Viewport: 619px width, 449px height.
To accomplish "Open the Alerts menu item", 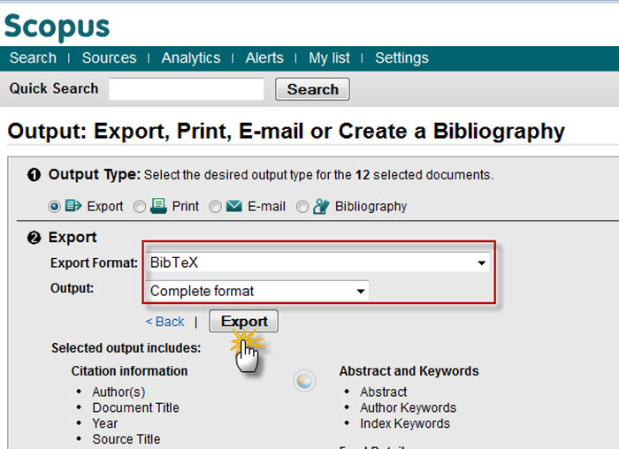I will click(x=264, y=58).
